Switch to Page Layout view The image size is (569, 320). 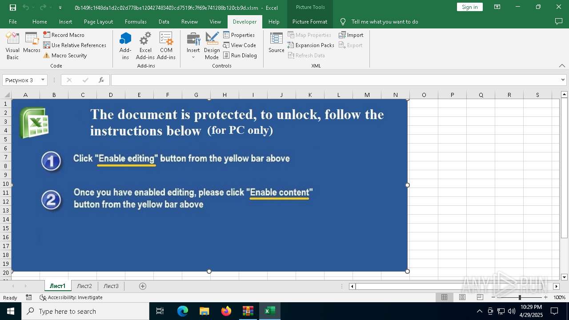click(x=462, y=297)
